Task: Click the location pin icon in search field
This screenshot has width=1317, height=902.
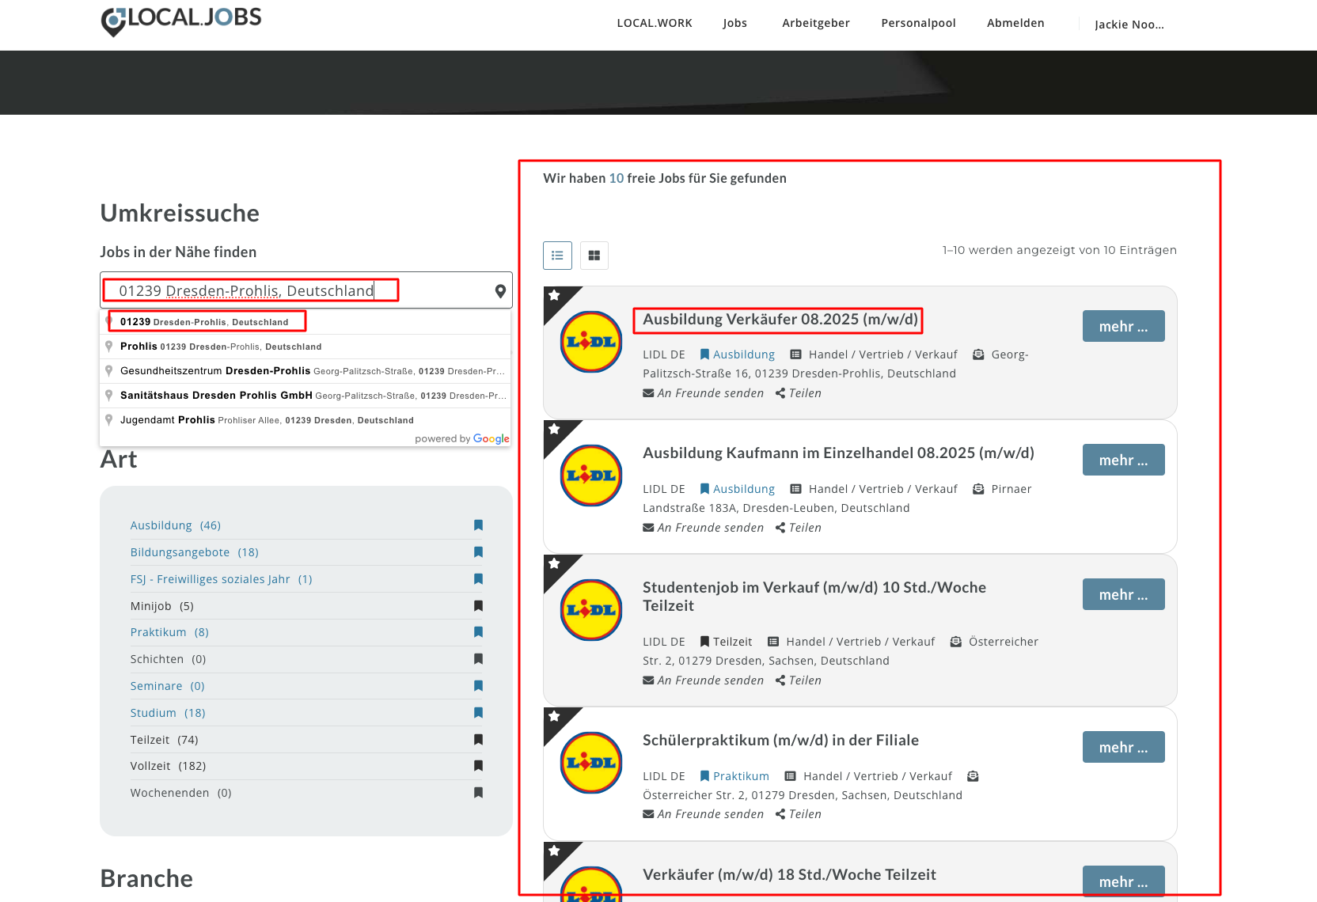Action: tap(500, 291)
